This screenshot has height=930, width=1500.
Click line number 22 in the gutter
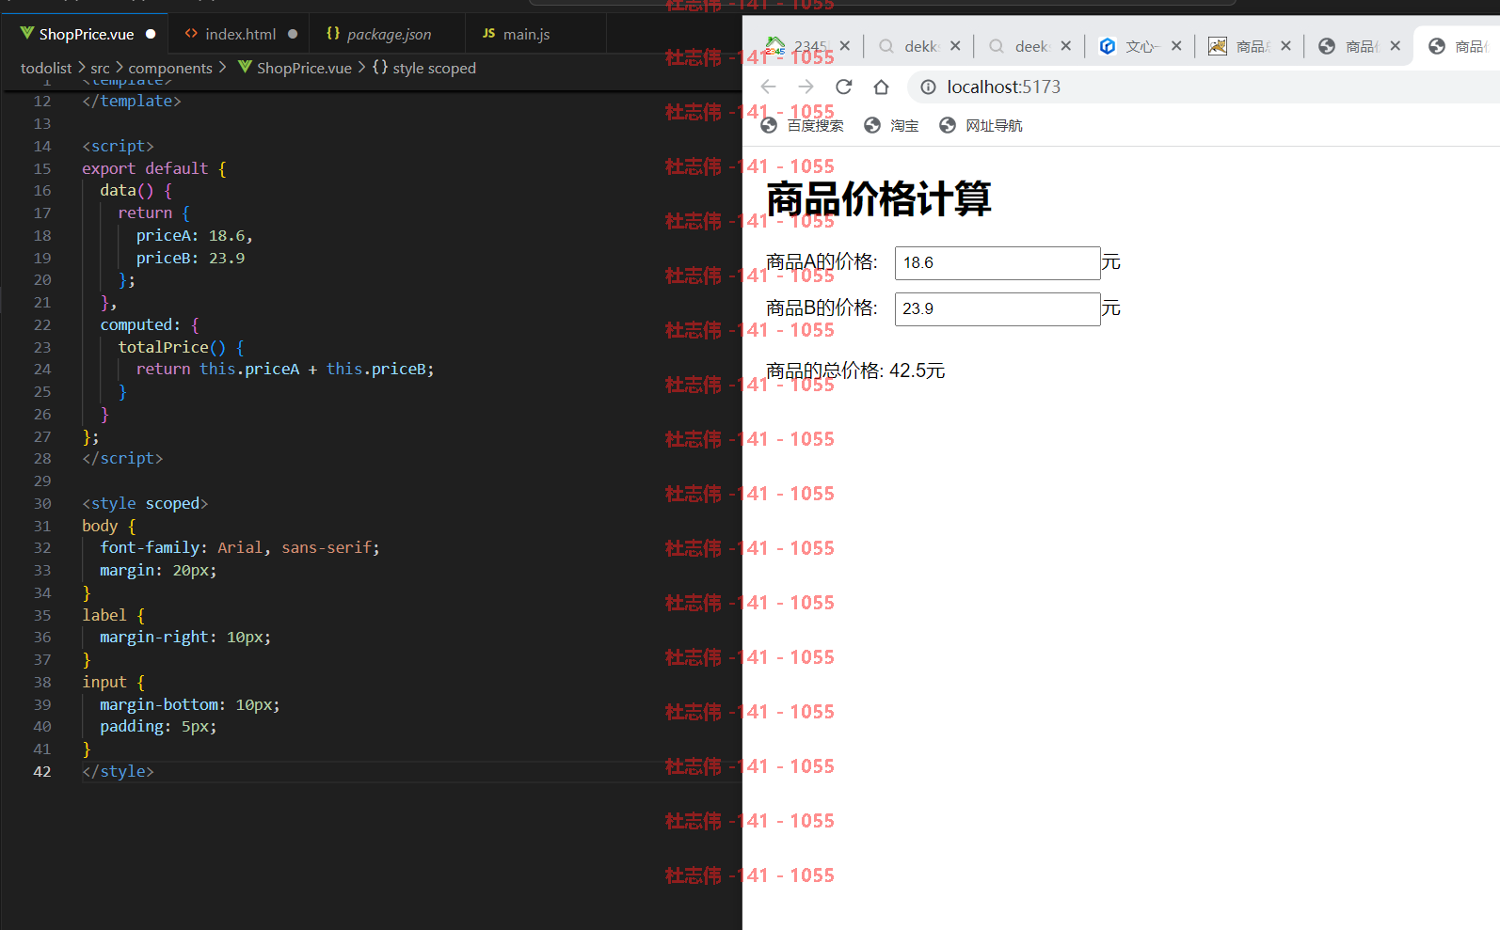coord(42,324)
